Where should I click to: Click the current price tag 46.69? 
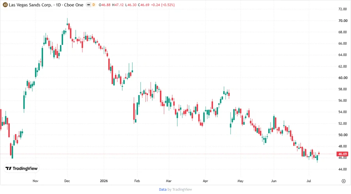click(342, 154)
